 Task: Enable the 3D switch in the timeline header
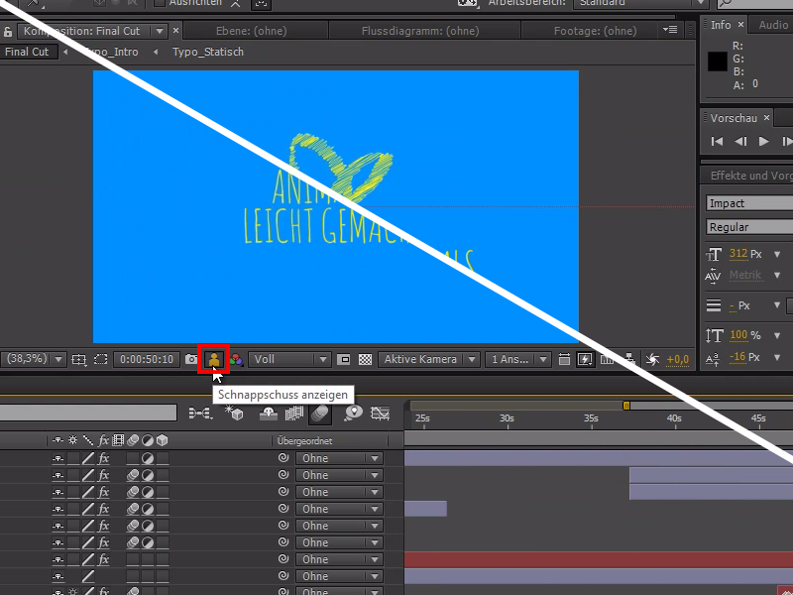click(x=161, y=440)
